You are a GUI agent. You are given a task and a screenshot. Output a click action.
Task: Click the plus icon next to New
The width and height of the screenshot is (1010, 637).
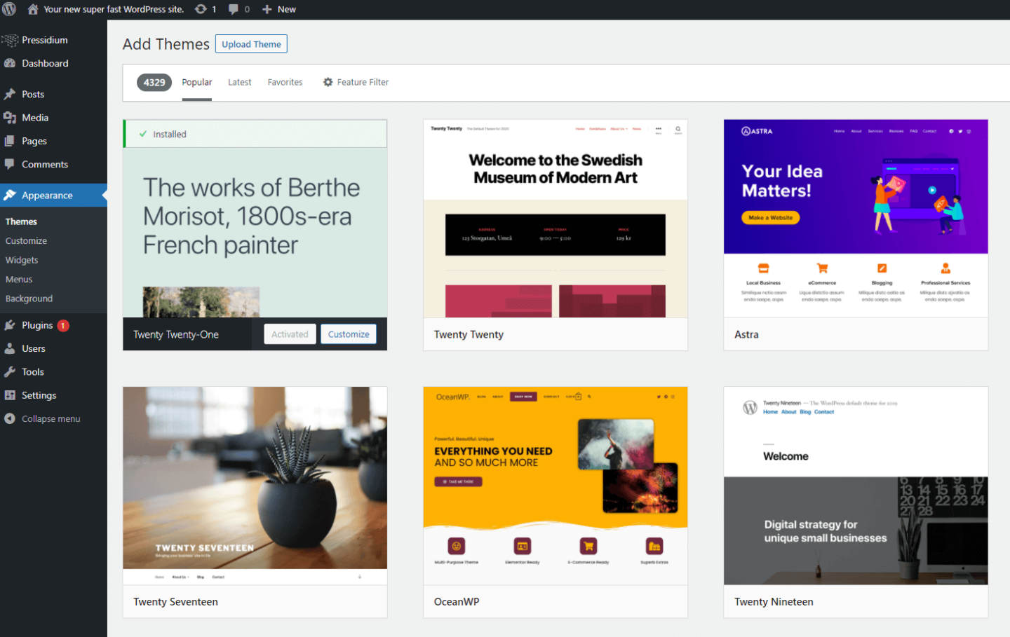pos(267,9)
